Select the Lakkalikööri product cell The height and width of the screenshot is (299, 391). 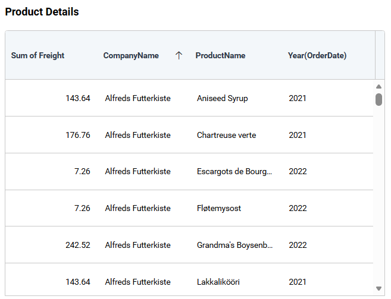tap(218, 282)
